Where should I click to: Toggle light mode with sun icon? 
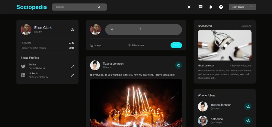coord(189,7)
